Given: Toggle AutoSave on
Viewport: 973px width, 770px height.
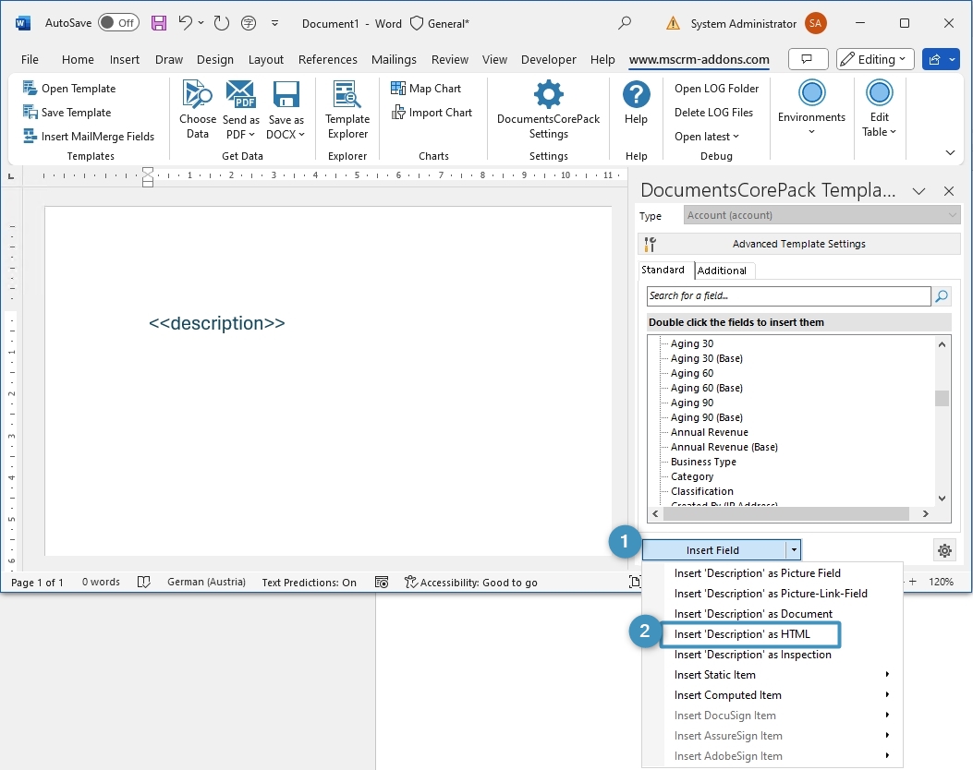Looking at the screenshot, I should pos(118,23).
